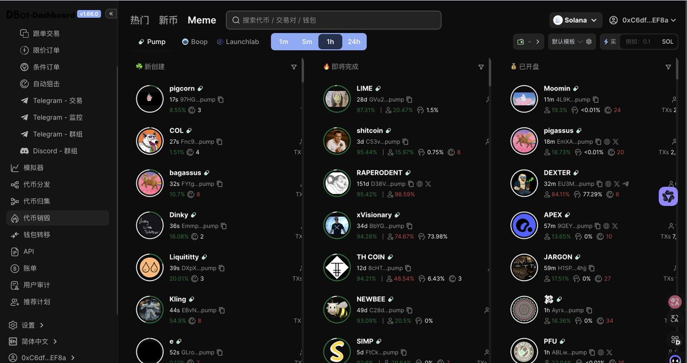687x363 pixels.
Task: Open filter for 已开盘 column
Action: click(x=668, y=67)
